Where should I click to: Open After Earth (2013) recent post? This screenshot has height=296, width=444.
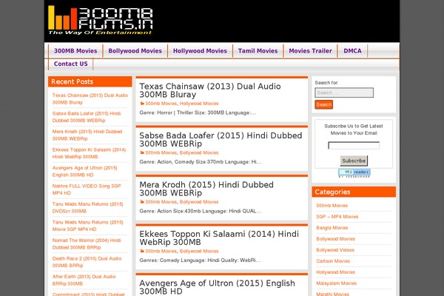[84, 280]
